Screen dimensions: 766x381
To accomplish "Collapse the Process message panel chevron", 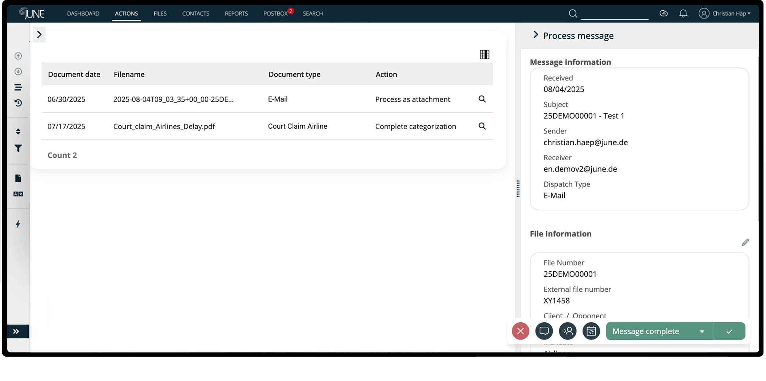I will [535, 35].
